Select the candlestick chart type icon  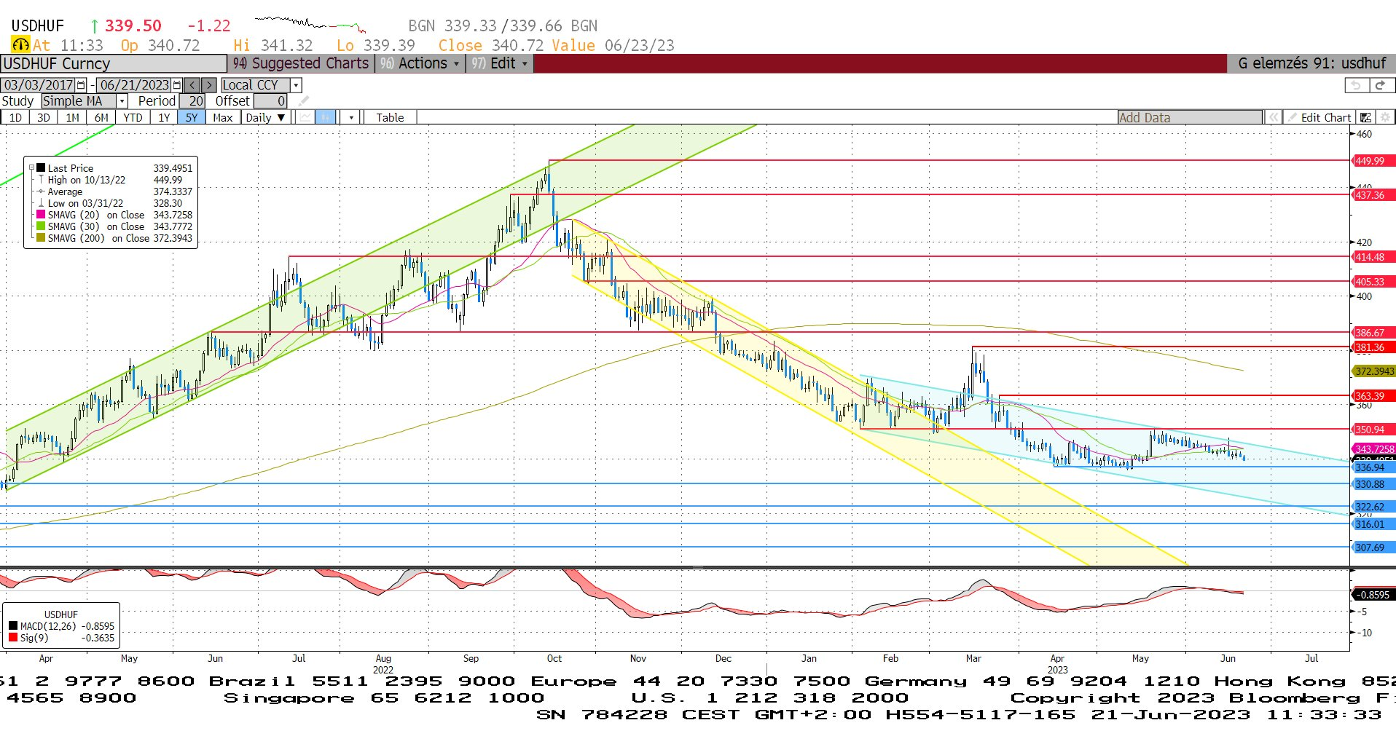326,117
